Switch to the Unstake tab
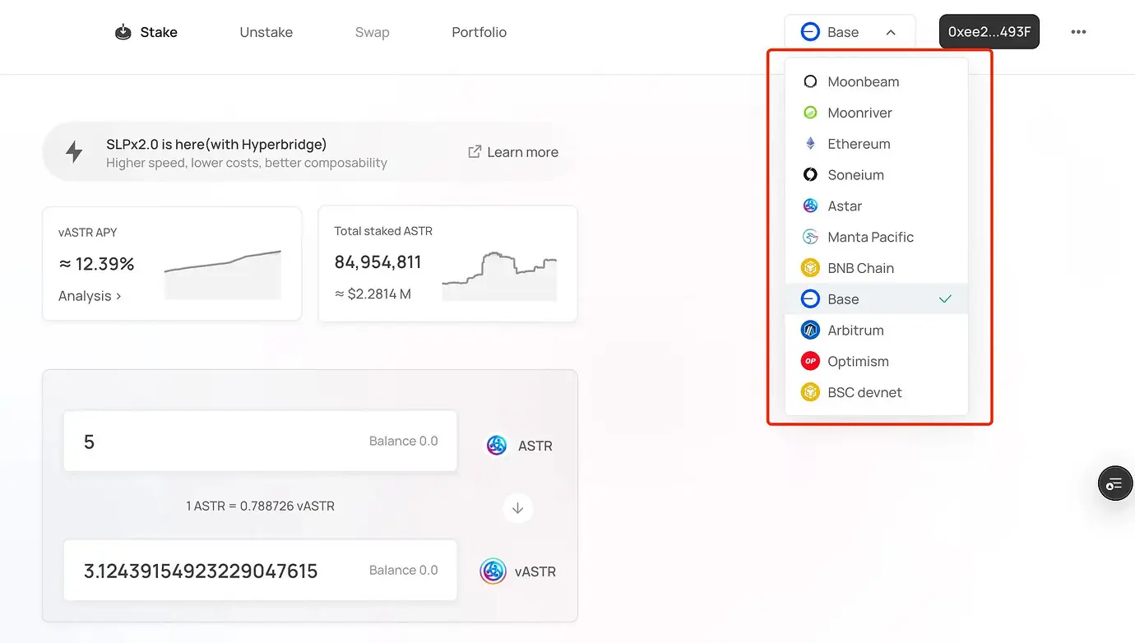 tap(266, 32)
